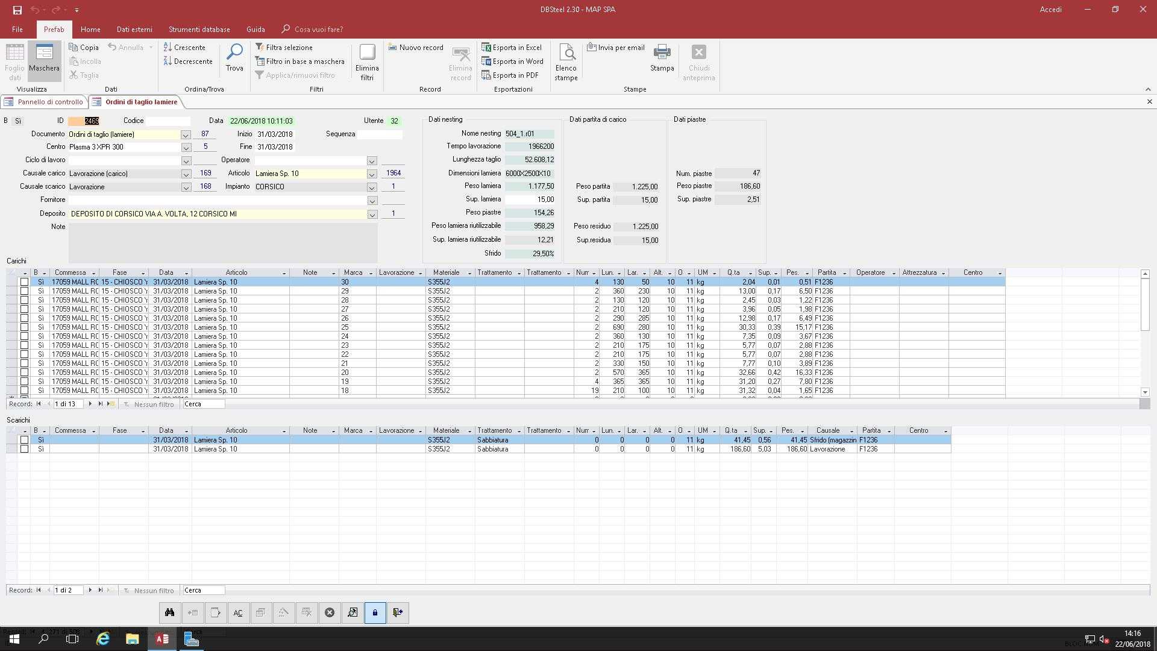
Task: Check the box for Marca 19 row
Action: coord(24,382)
